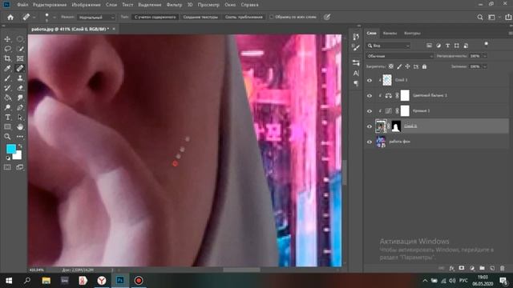Select the Move tool
This screenshot has width=513, height=288.
click(x=7, y=39)
